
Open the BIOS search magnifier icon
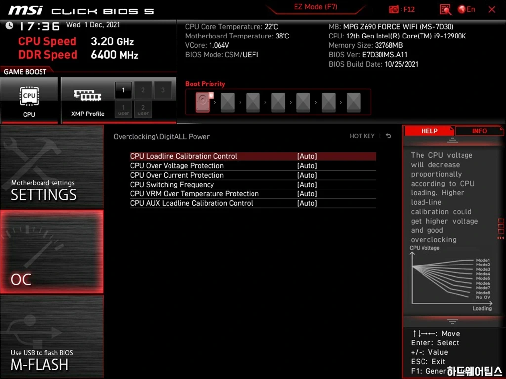(x=445, y=10)
